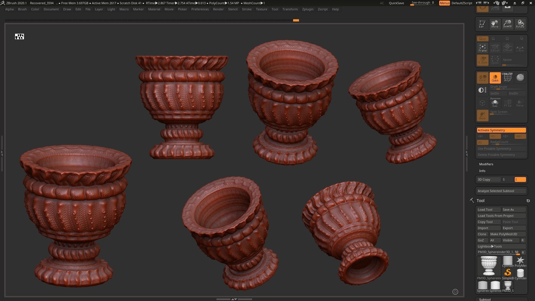Viewport: 535px width, 301px height.
Task: Open the Preferences menu
Action: [x=200, y=9]
